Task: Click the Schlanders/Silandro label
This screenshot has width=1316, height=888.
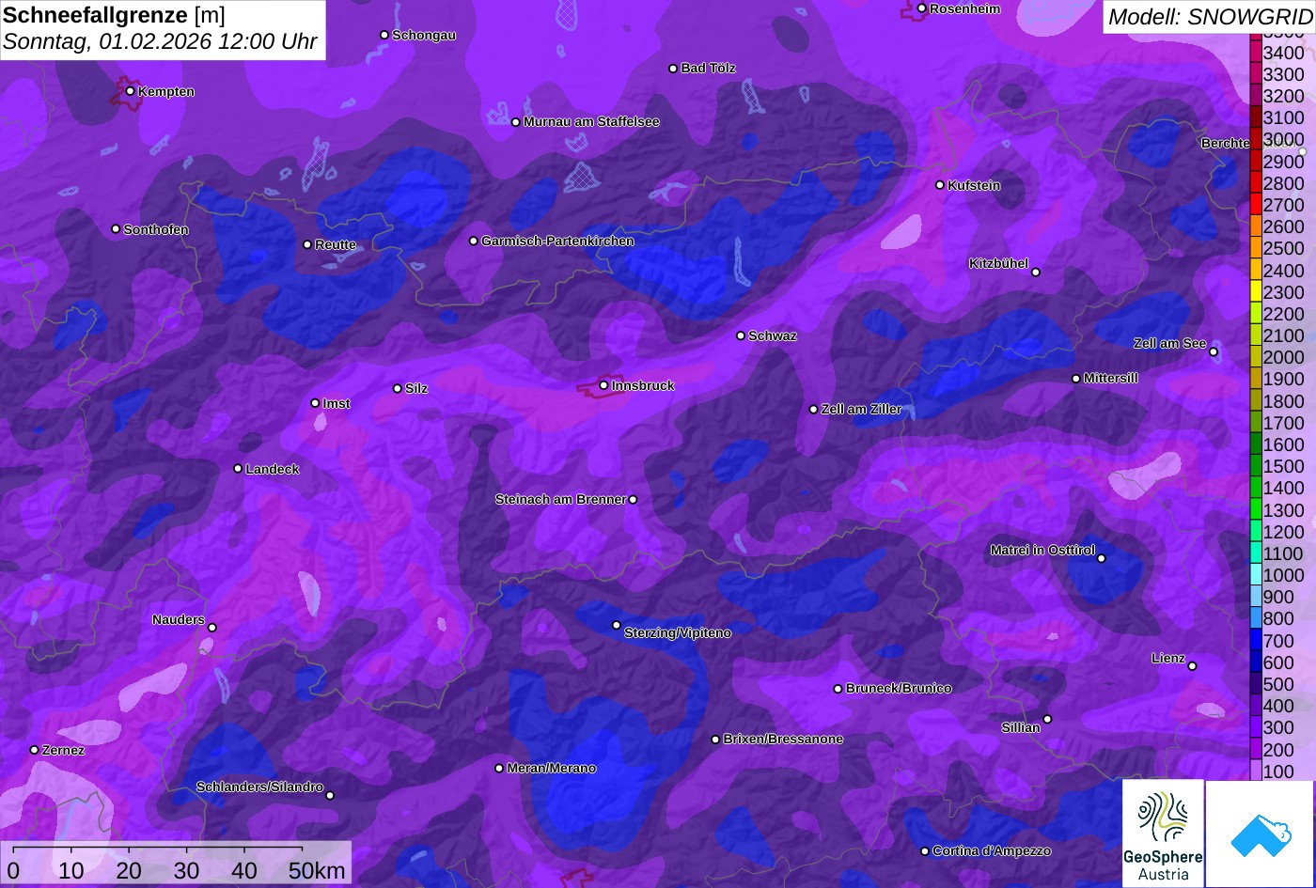Action: 259,787
